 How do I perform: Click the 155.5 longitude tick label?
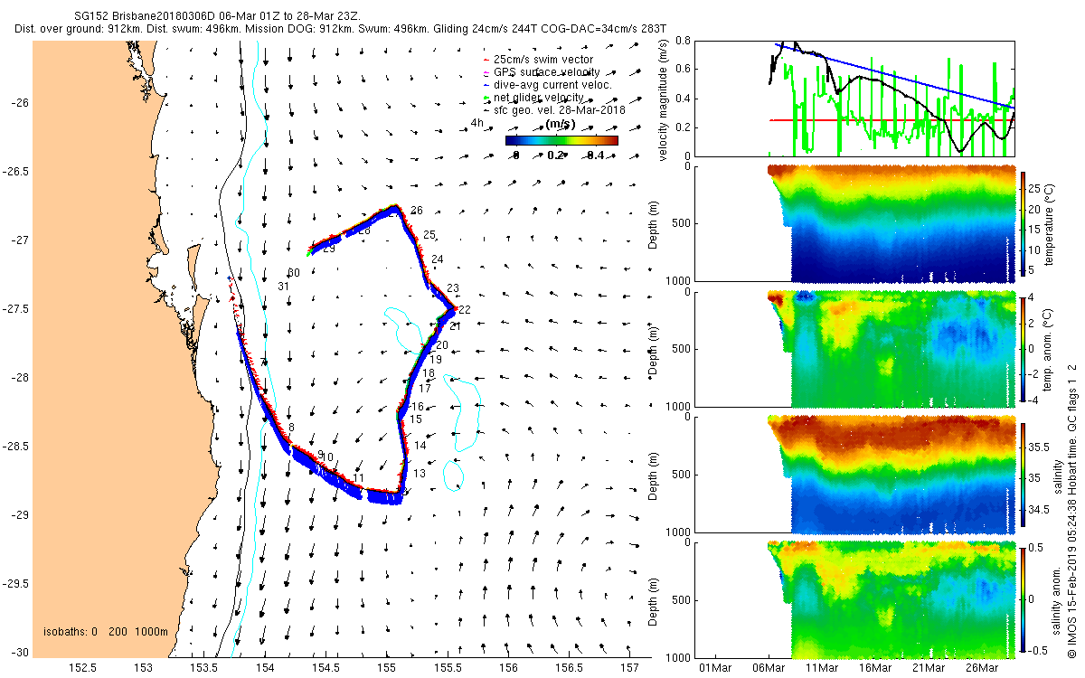pyautogui.click(x=448, y=669)
